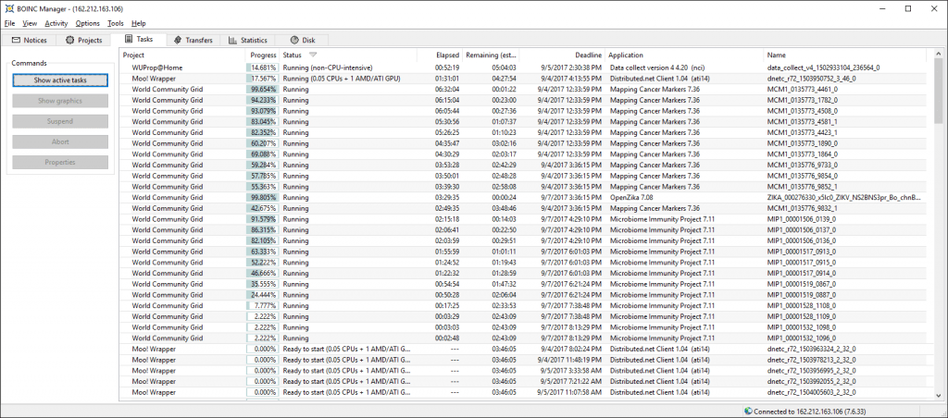948x418 pixels.
Task: Click the Transfers tab arrows icon
Action: pyautogui.click(x=177, y=41)
